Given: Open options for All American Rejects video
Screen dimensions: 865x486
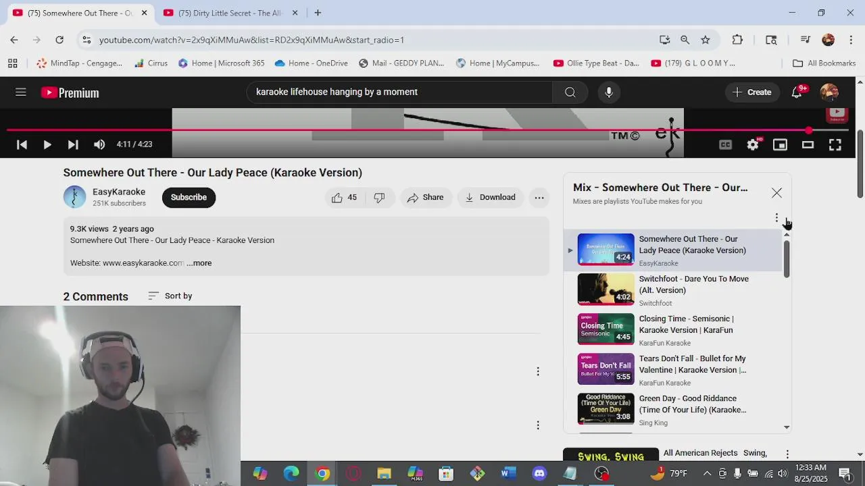Looking at the screenshot, I should tap(787, 454).
